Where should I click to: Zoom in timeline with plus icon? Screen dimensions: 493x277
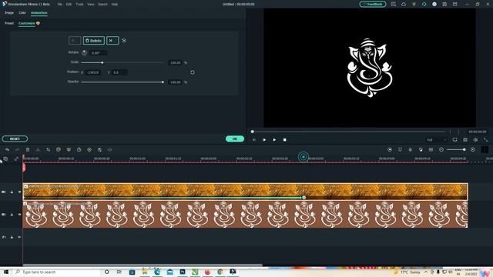click(472, 150)
